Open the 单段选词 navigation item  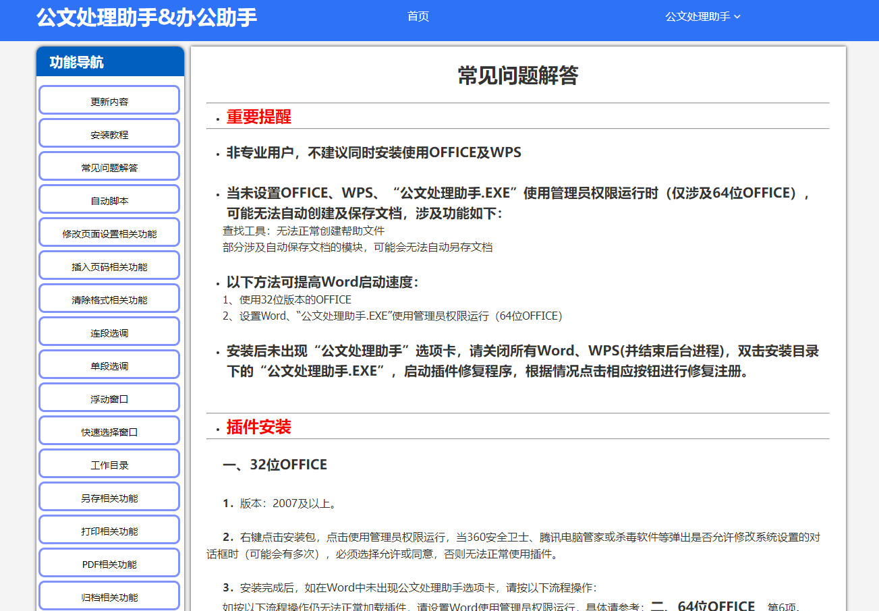tap(109, 366)
